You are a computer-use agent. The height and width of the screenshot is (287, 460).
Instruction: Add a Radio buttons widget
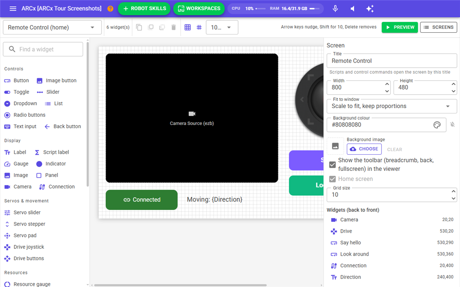click(x=25, y=115)
